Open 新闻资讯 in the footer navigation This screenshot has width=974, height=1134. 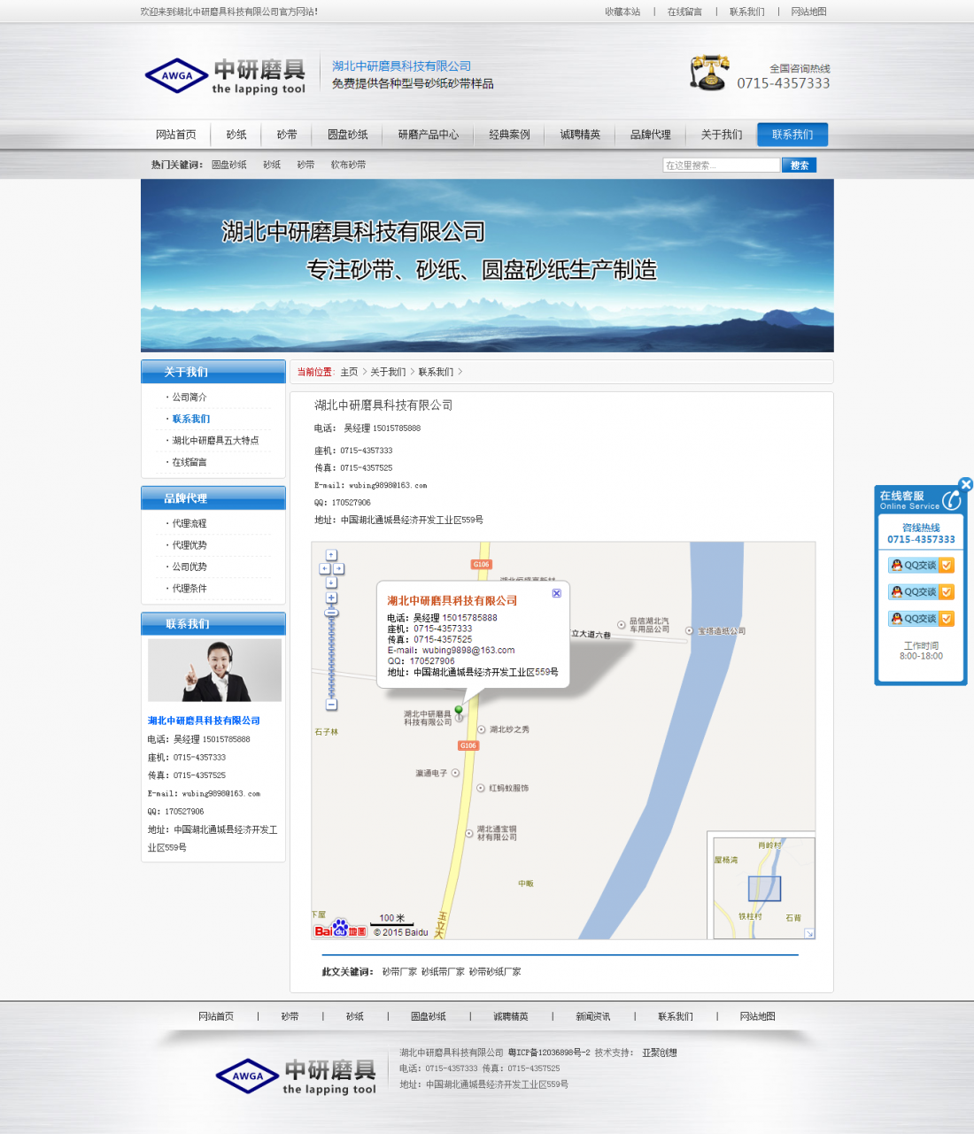tap(592, 1016)
